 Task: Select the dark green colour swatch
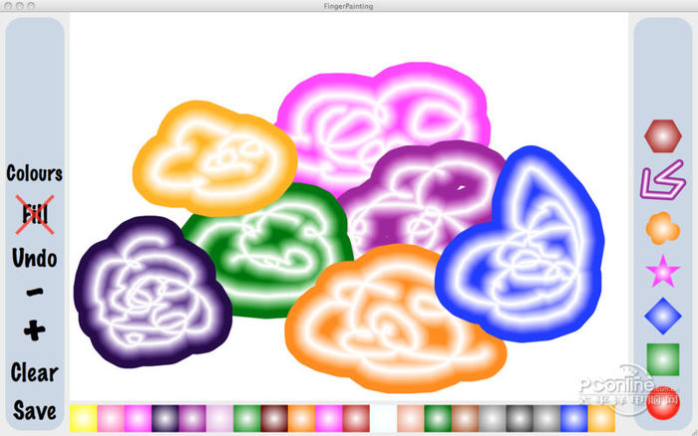coord(438,418)
